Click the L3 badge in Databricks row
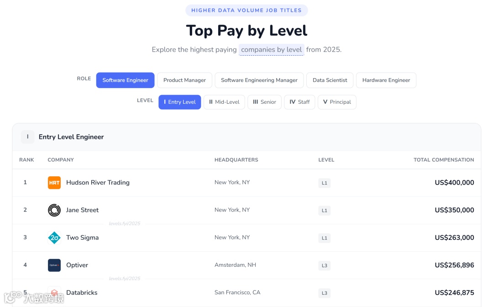This screenshot has height=307, width=493. pos(325,293)
